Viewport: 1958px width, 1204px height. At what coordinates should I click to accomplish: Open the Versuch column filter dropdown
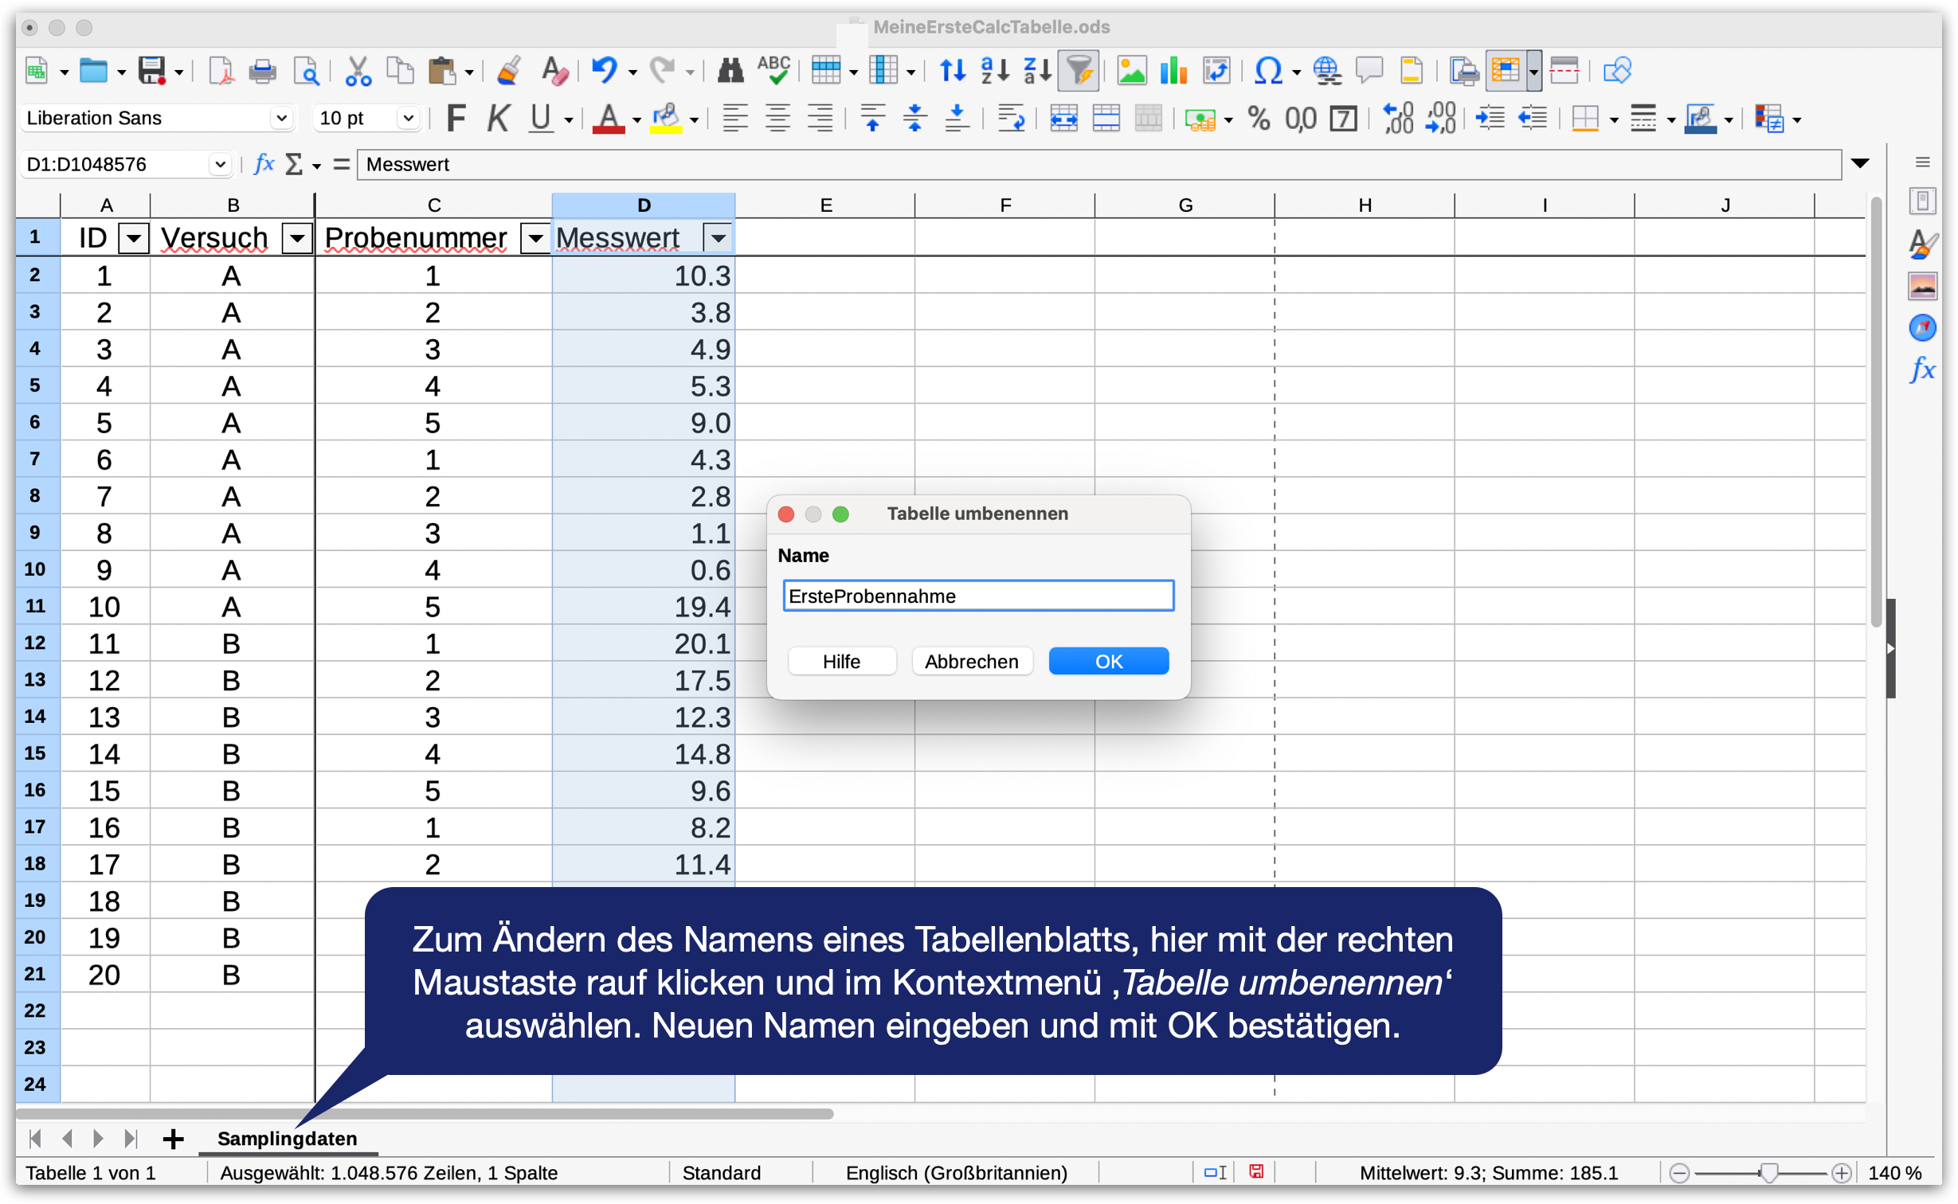[297, 238]
